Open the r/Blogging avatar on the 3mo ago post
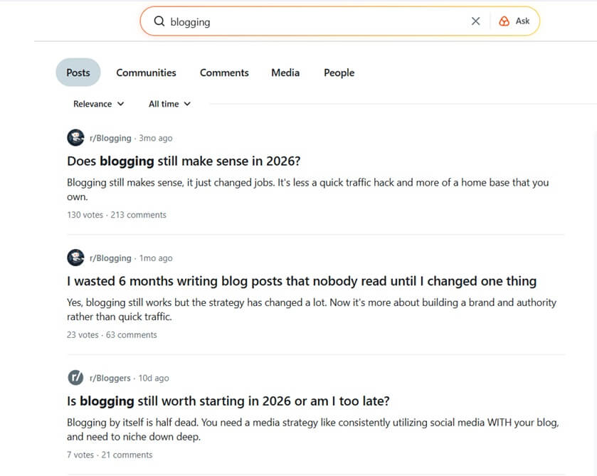The width and height of the screenshot is (597, 476). point(75,138)
